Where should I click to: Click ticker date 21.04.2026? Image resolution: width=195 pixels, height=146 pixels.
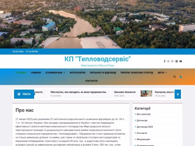(56, 96)
